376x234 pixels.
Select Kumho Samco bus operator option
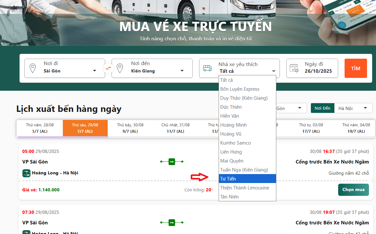pyautogui.click(x=247, y=143)
